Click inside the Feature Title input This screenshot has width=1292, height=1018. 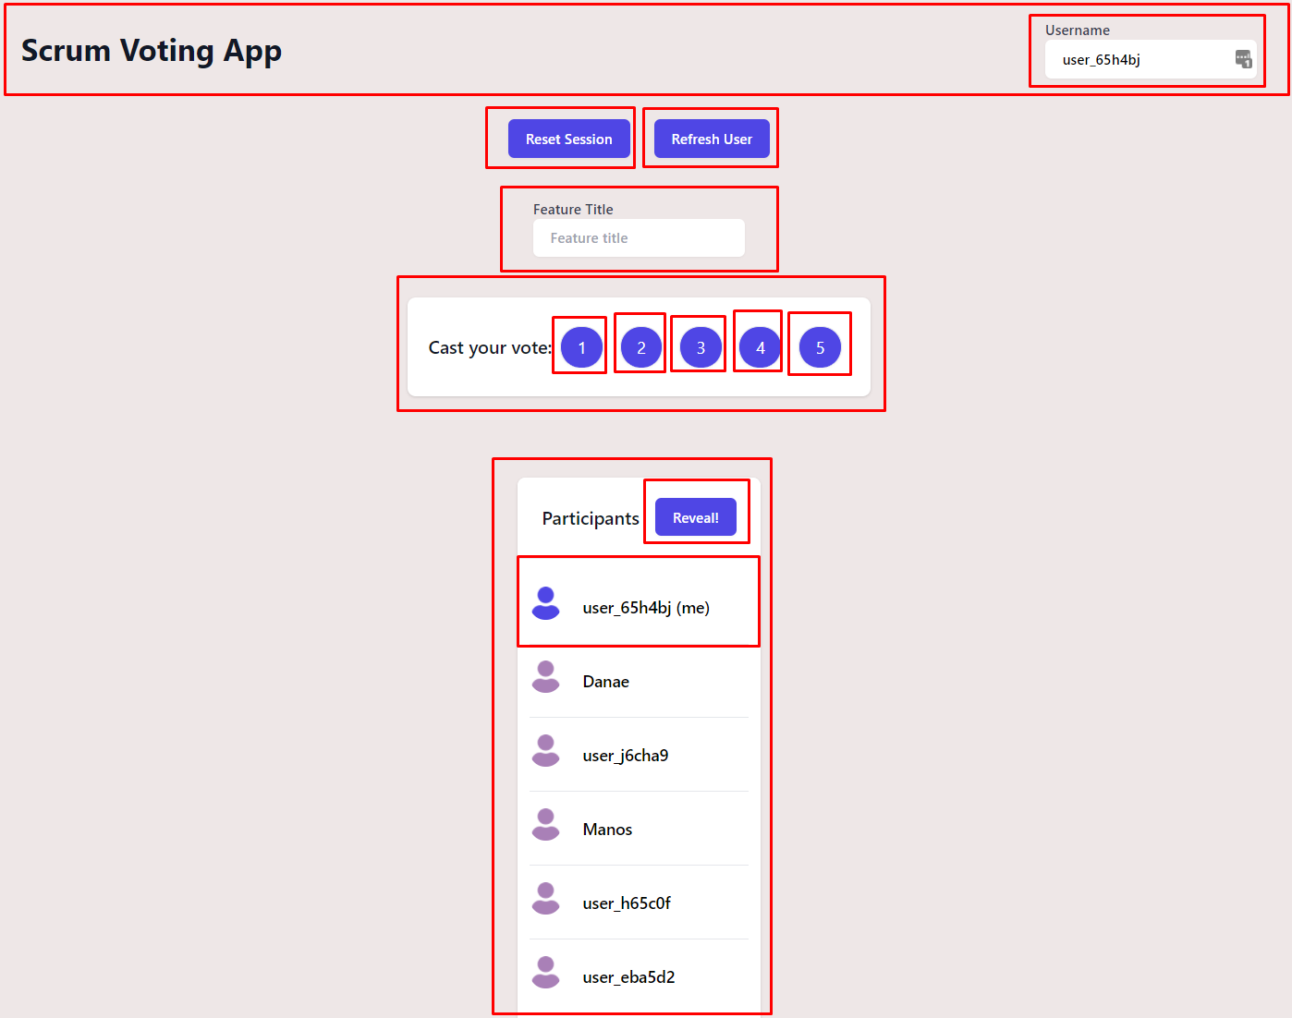click(638, 237)
